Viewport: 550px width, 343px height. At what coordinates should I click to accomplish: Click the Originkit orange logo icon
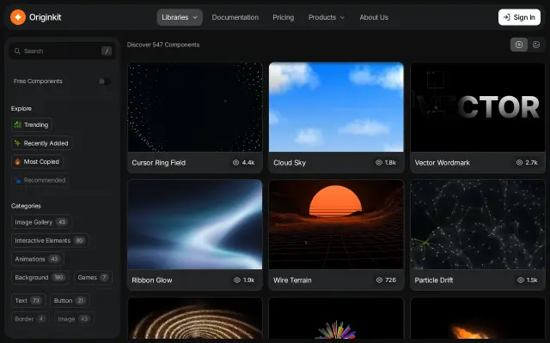pos(18,17)
